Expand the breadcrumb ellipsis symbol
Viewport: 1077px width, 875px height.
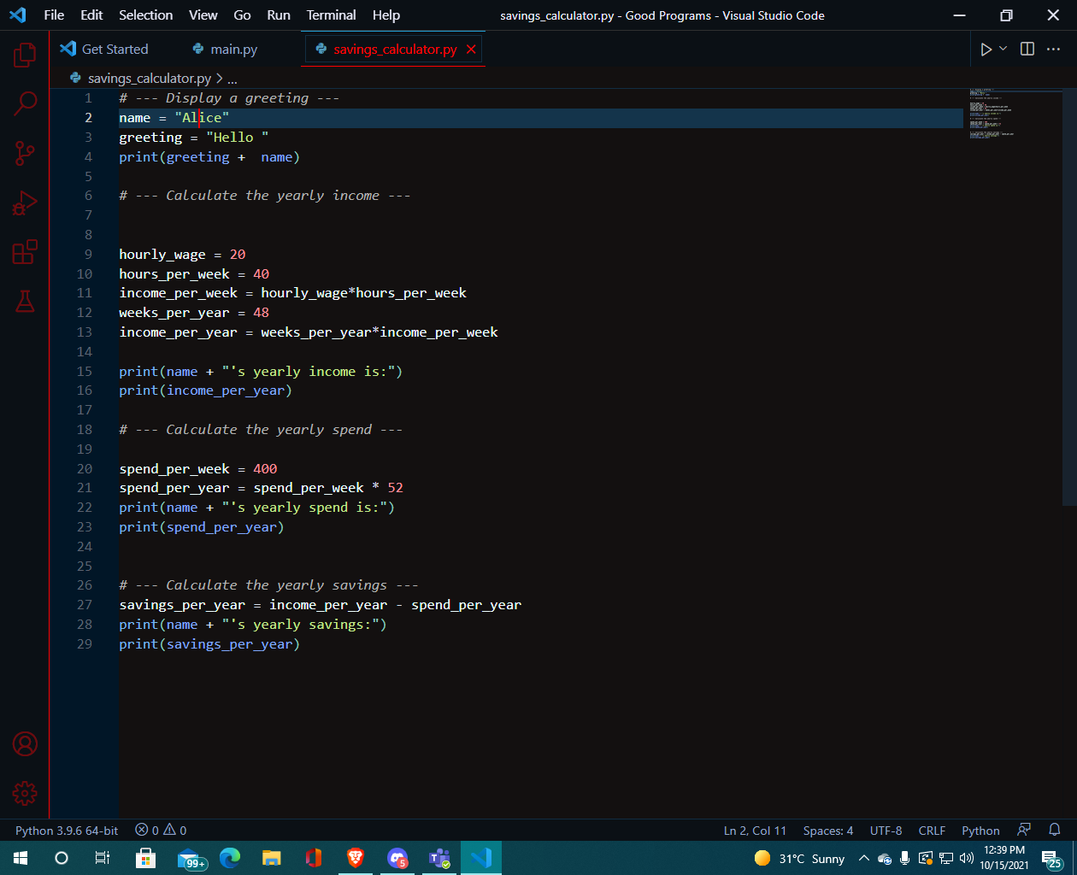coord(232,79)
